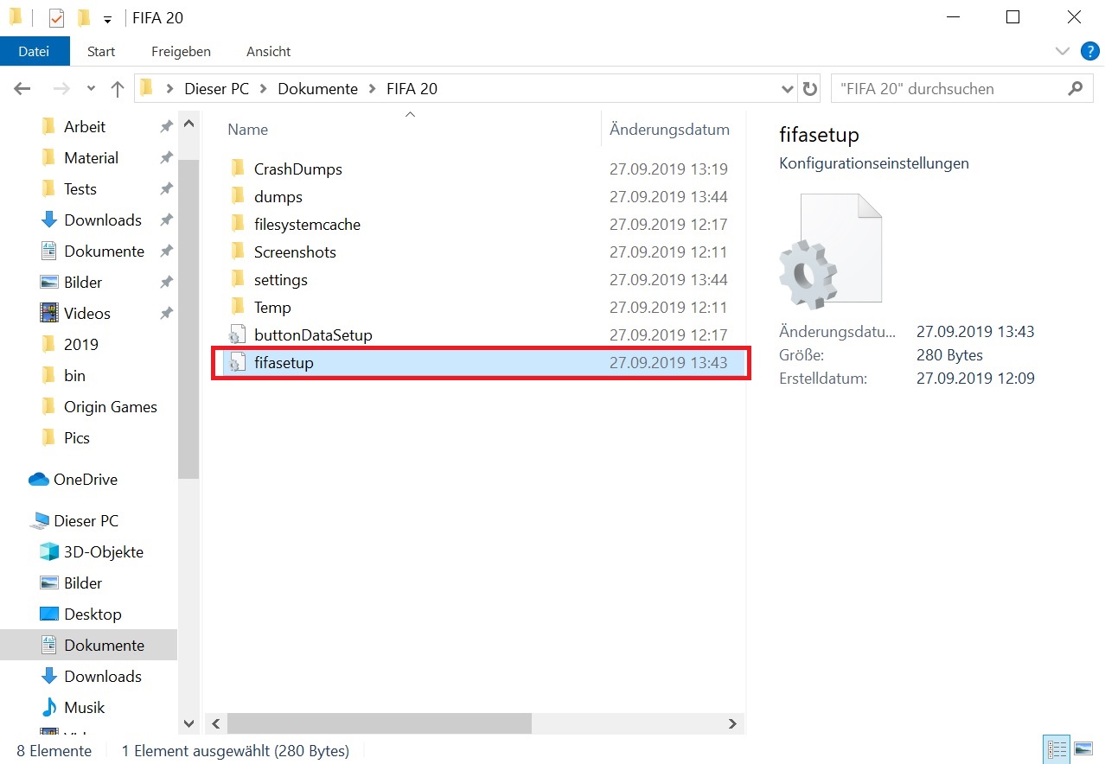
Task: Select Arbeit in the navigation pane
Action: [85, 126]
